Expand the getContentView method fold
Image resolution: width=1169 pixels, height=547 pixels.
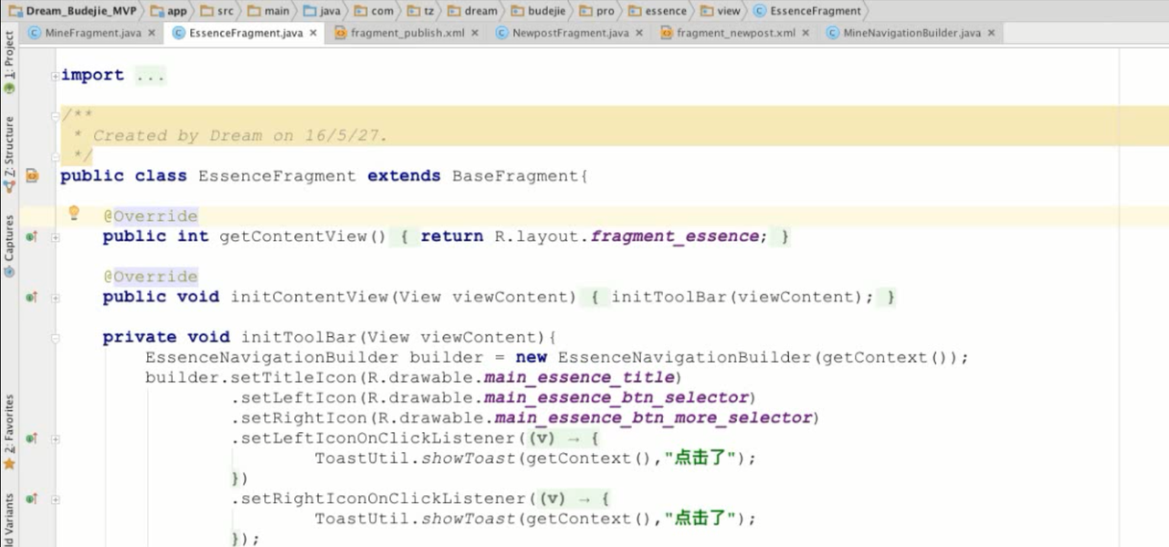coord(56,237)
